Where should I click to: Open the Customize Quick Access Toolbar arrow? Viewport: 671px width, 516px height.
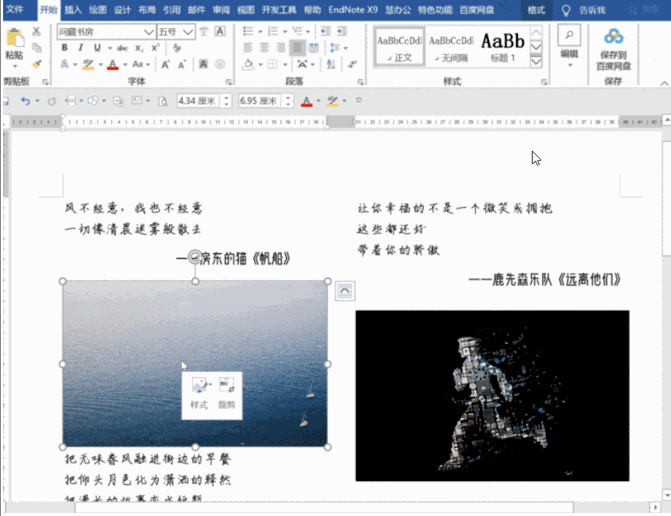[x=358, y=100]
